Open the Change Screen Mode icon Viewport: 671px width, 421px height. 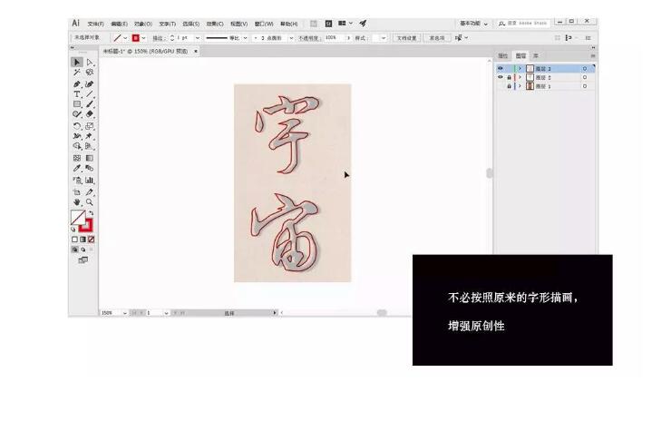(x=83, y=260)
